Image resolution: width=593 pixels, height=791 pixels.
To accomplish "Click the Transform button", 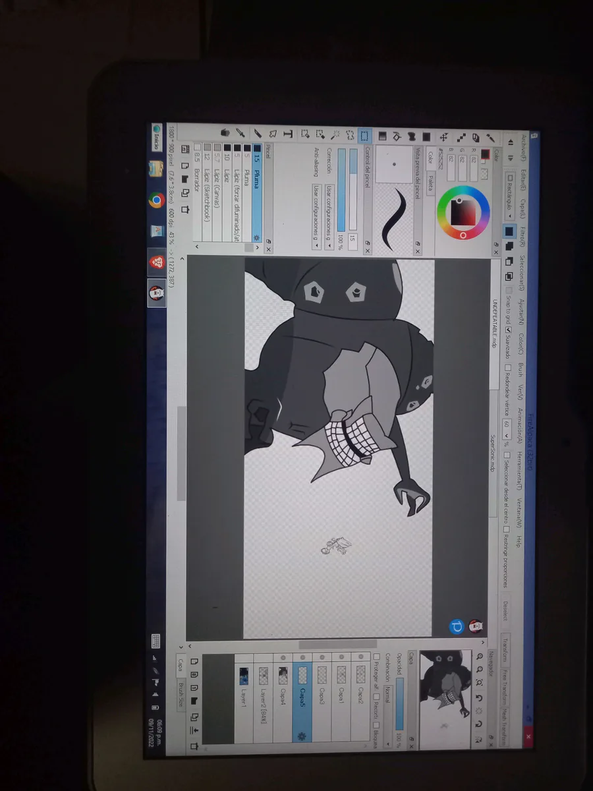I will (x=505, y=650).
